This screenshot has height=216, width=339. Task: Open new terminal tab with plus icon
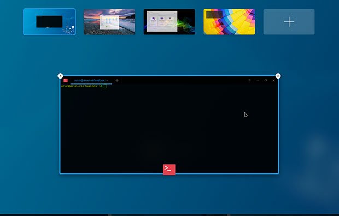point(117,80)
